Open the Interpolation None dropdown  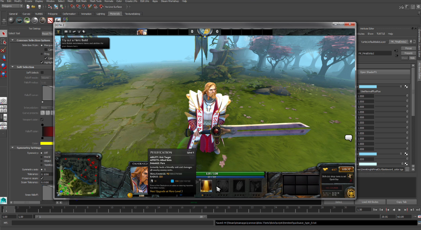[47, 108]
